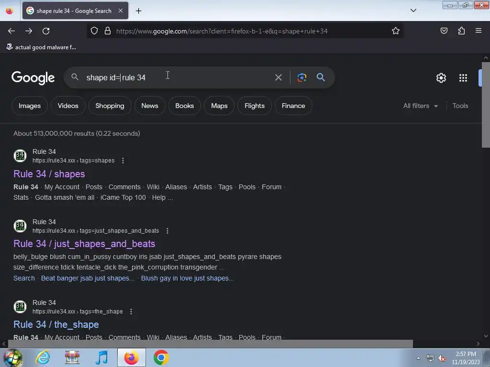Open the 'actual good malware f...' bookmark
Screen dimensions: 490x367
point(41,47)
